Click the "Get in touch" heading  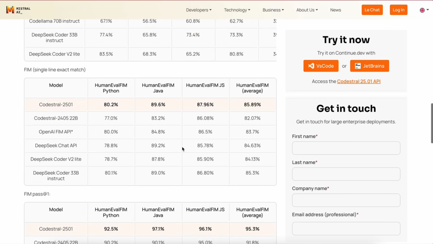tap(346, 109)
